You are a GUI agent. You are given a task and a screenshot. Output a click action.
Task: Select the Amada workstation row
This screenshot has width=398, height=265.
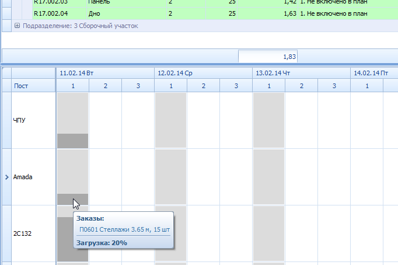[x=33, y=177]
